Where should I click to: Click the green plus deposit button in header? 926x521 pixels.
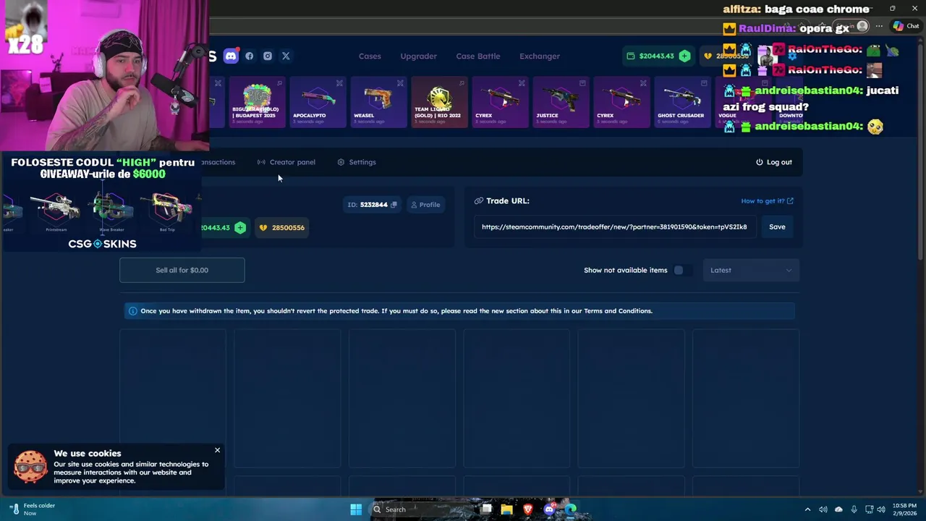click(684, 56)
